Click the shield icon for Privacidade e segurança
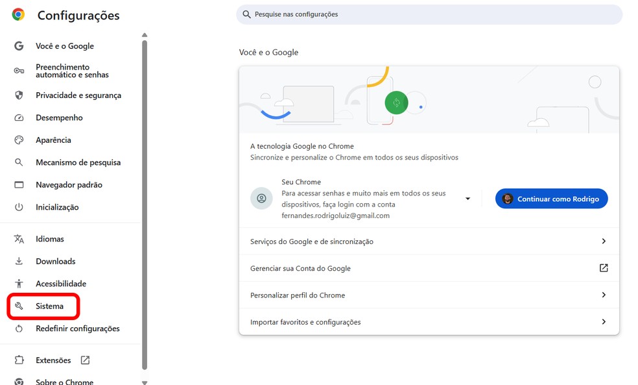 point(19,95)
